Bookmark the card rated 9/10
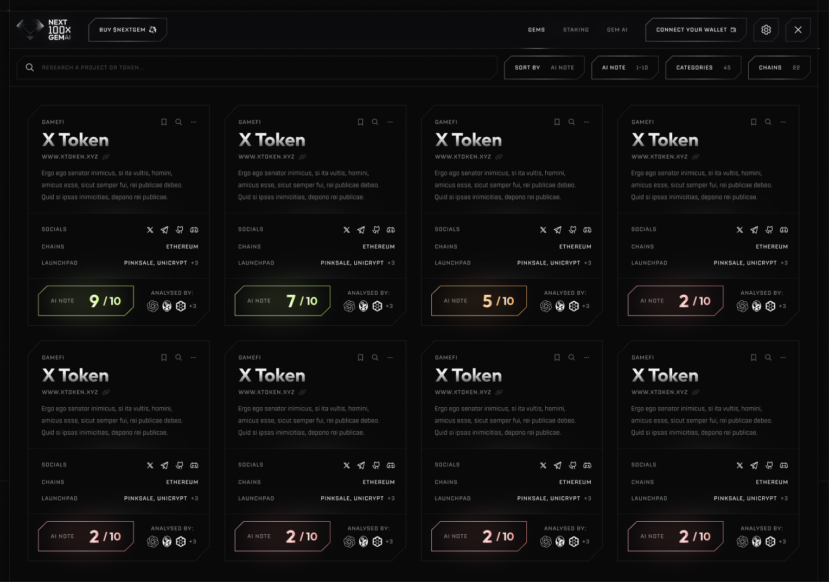The height and width of the screenshot is (582, 829). pos(164,122)
